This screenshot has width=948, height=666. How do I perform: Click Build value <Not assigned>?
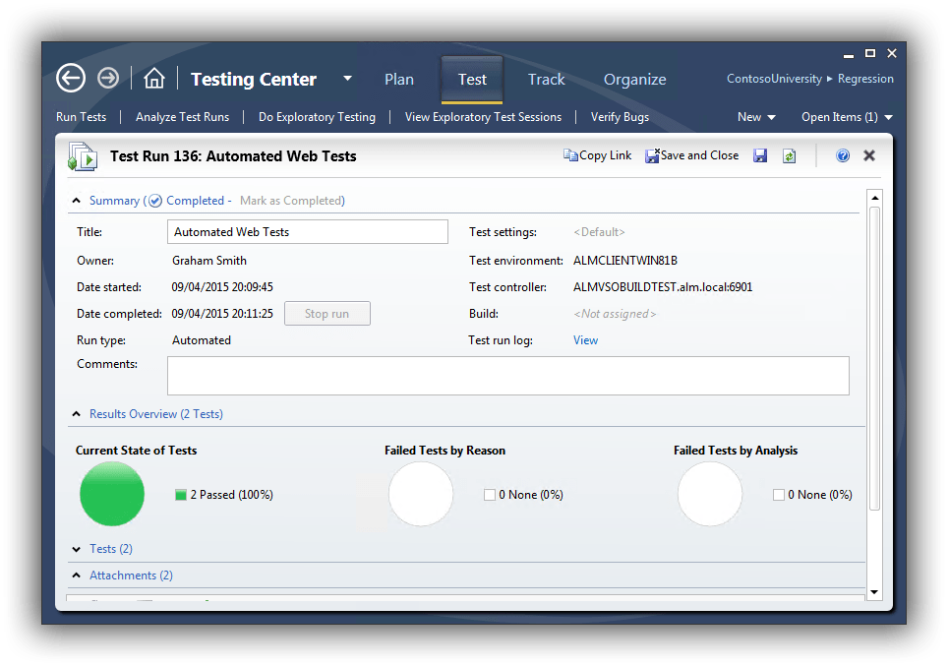(615, 314)
